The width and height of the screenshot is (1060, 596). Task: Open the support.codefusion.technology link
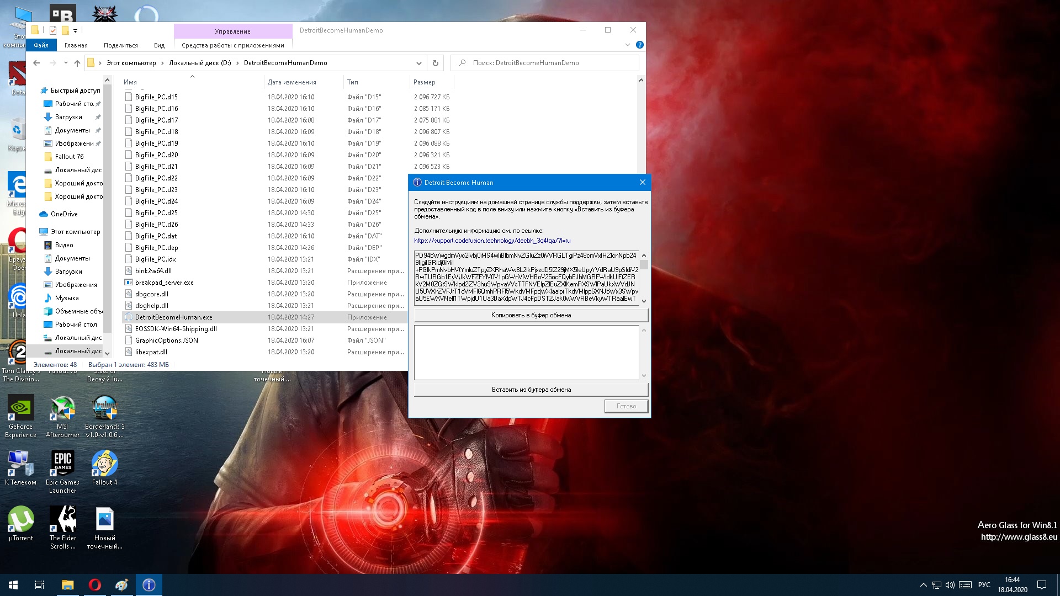pos(492,241)
